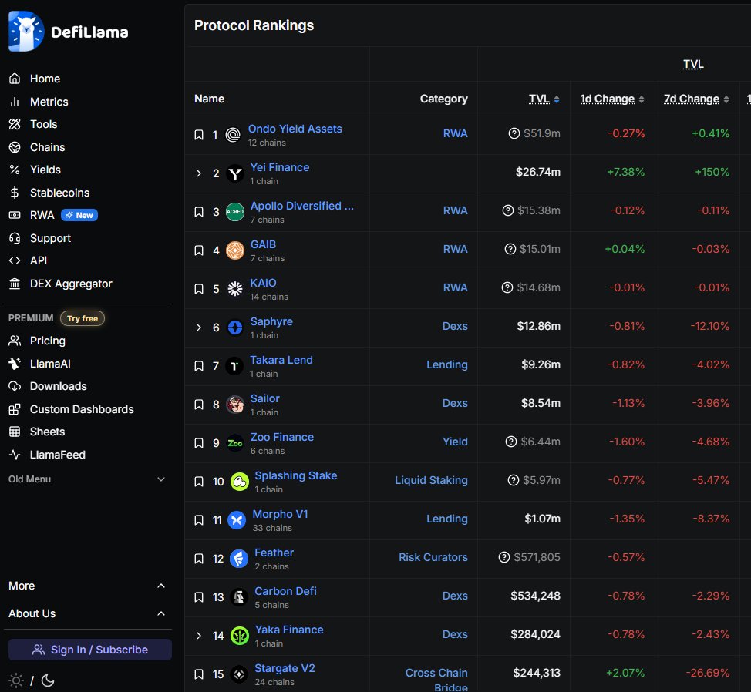Go to Yields in sidebar
This screenshot has width=751, height=692.
click(45, 170)
